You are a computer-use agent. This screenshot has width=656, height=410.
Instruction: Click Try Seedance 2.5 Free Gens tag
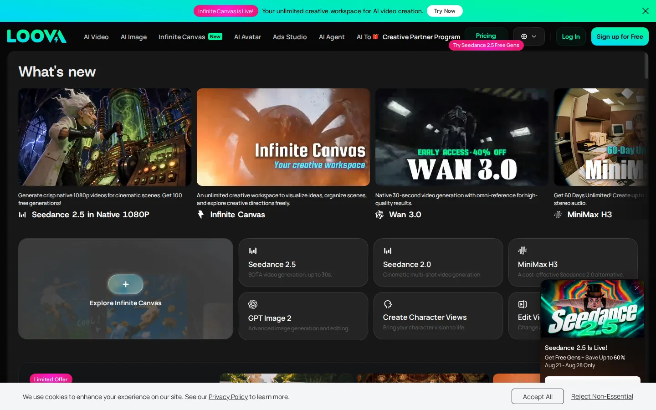click(486, 45)
